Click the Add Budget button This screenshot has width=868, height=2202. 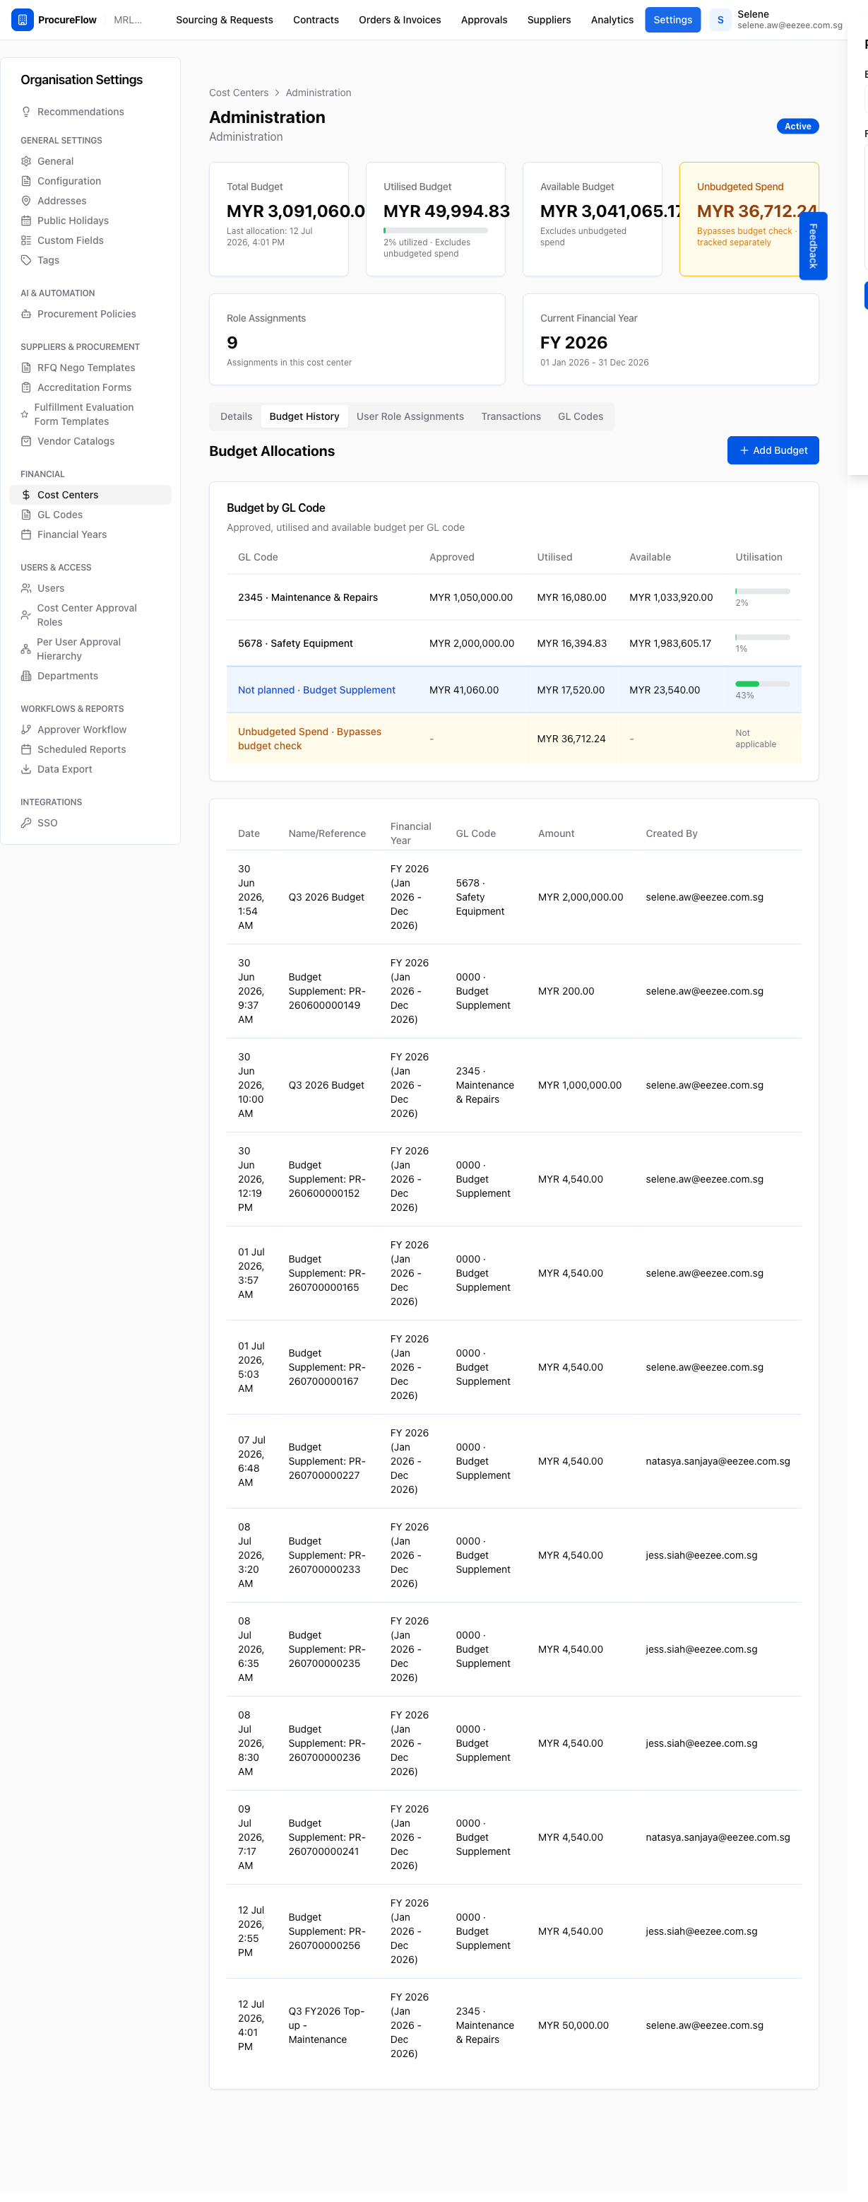tap(773, 450)
